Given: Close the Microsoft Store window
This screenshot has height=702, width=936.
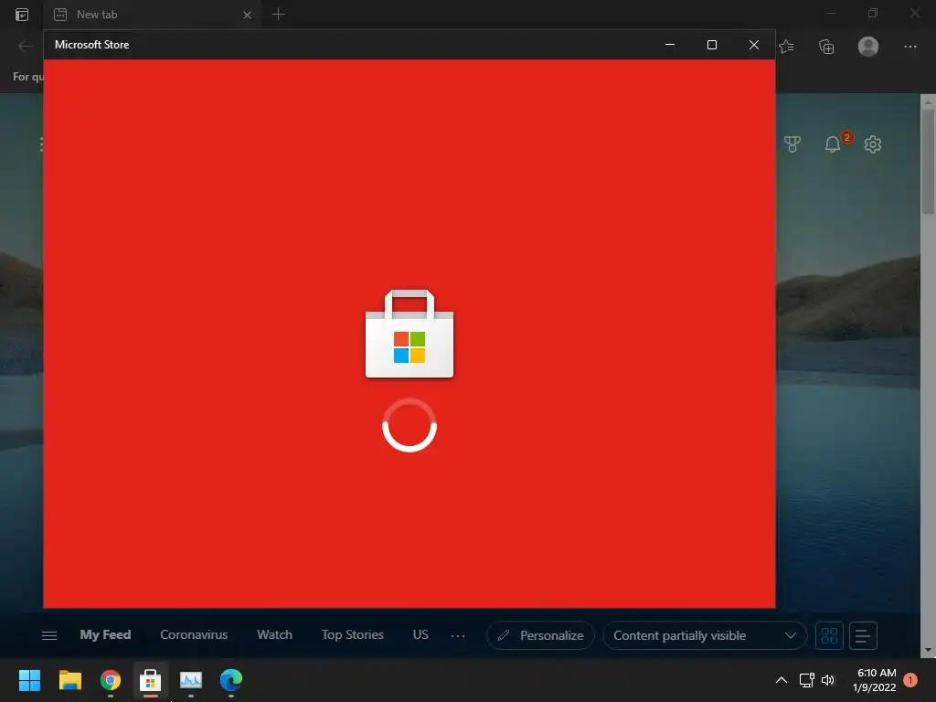Looking at the screenshot, I should 754,45.
